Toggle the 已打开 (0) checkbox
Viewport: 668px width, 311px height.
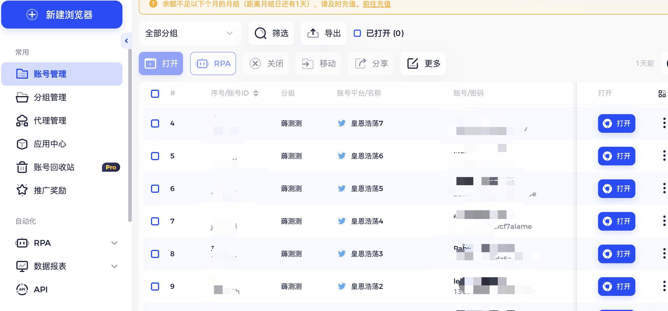tap(357, 33)
